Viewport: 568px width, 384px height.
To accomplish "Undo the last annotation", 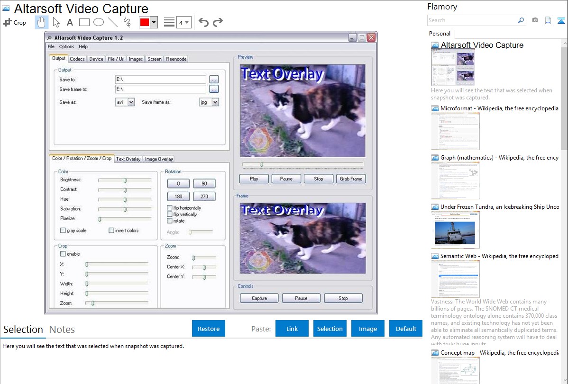I will (203, 22).
